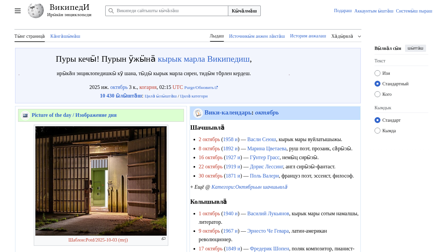Open the bunker door picture thumbnail

101,181
